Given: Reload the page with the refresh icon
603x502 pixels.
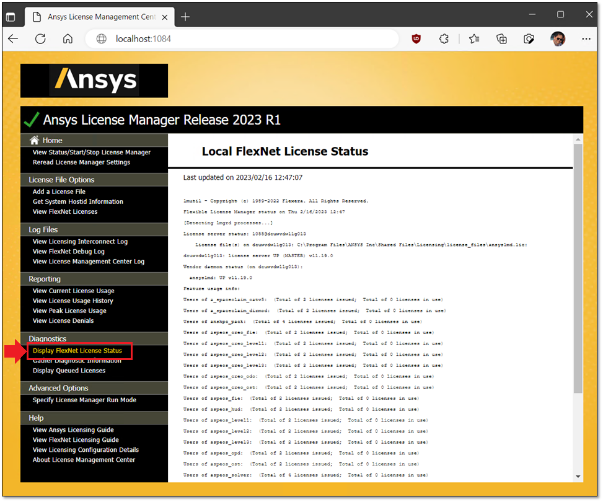Looking at the screenshot, I should [x=40, y=39].
